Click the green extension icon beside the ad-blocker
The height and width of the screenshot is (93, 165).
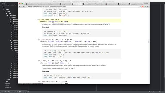(x=145, y=6)
